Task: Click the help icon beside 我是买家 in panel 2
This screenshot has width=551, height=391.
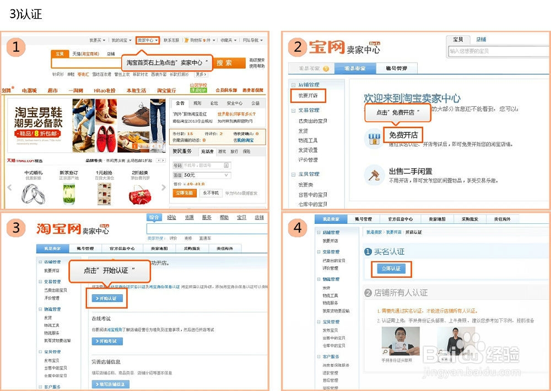Action: click(x=326, y=68)
